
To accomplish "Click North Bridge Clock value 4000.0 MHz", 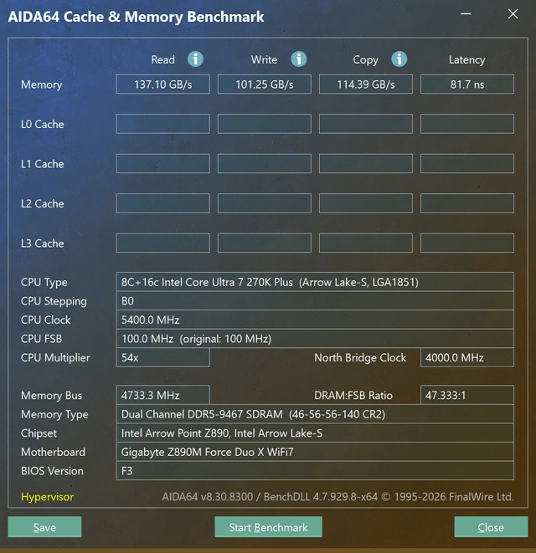I will point(467,357).
